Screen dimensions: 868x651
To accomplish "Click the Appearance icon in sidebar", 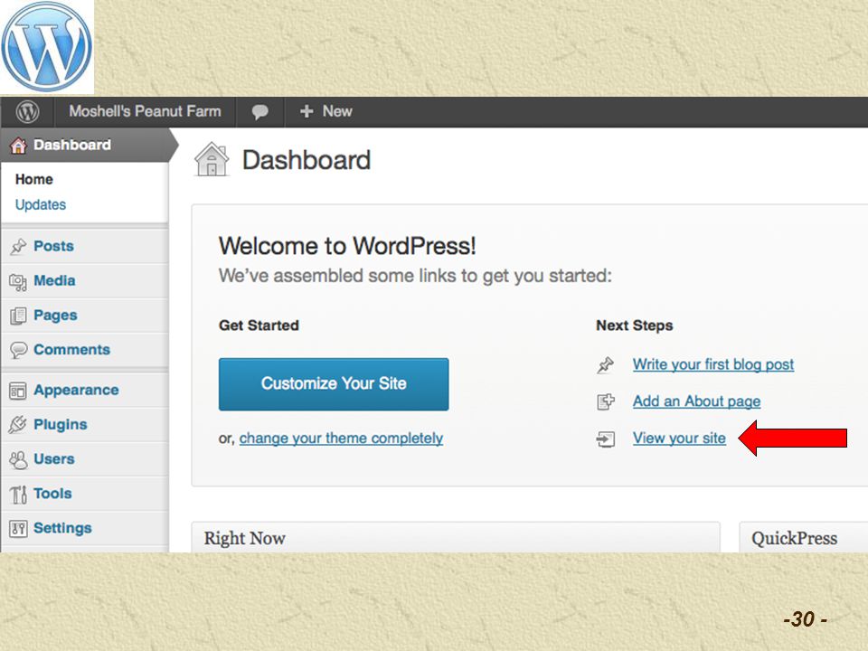I will pos(18,391).
